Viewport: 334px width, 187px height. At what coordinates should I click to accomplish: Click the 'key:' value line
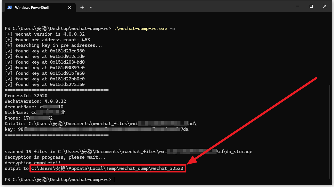(96, 129)
